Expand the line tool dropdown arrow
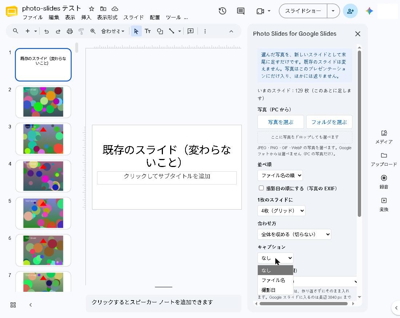The height and width of the screenshot is (318, 400). point(180,31)
